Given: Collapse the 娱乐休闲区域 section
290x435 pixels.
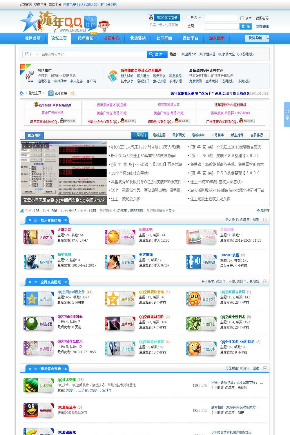Looking at the screenshot, I should 265,220.
